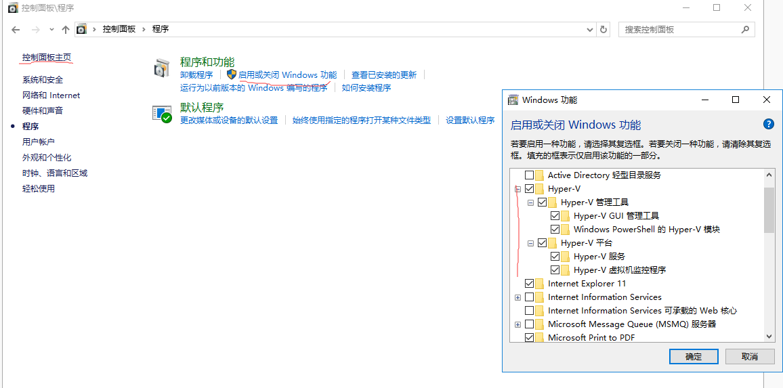This screenshot has width=783, height=388.
Task: Click the forward arrow in Control Panel
Action: click(35, 30)
